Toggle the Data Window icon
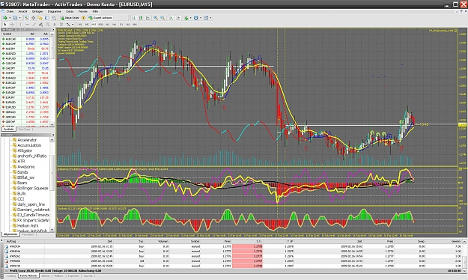The width and height of the screenshot is (468, 280). click(34, 18)
